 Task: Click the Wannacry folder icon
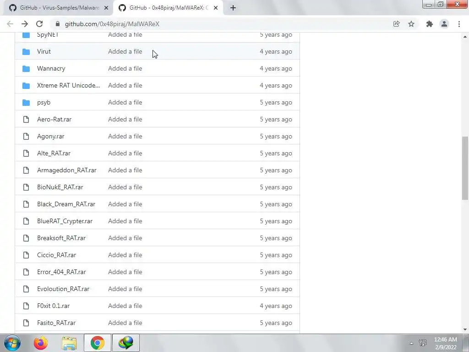[26, 69]
